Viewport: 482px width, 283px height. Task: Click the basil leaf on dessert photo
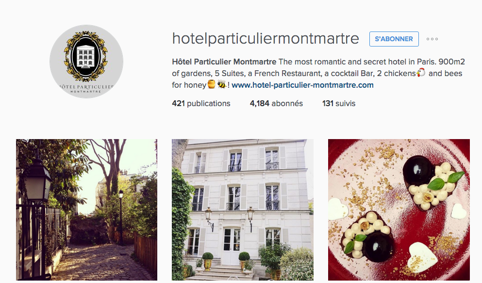click(436, 184)
